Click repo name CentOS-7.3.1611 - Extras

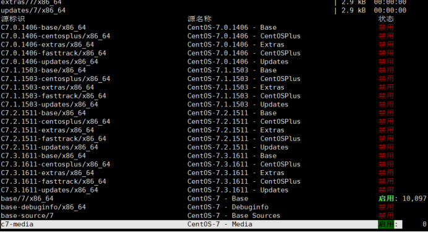[x=236, y=173]
